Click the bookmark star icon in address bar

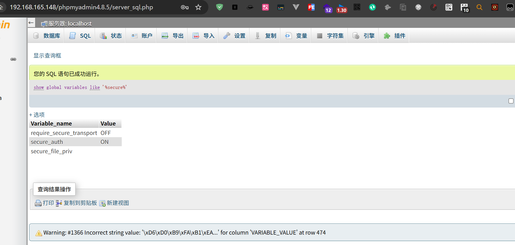198,7
